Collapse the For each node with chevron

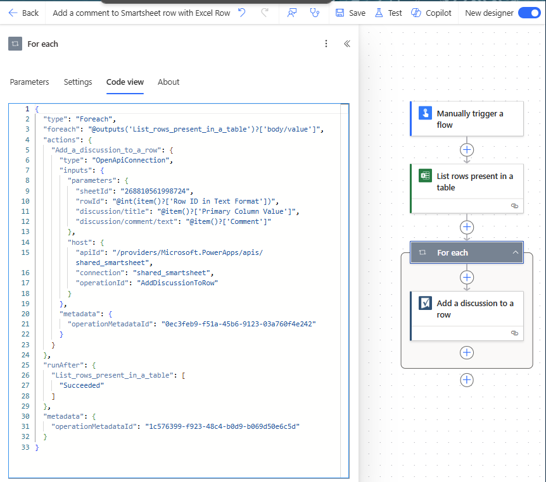tap(516, 252)
